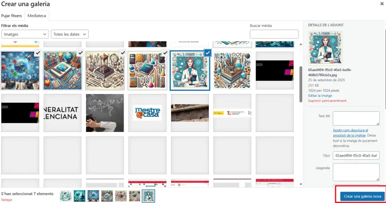The image size is (386, 203).
Task: Select the Mestre a casa logo thumbnail
Action: 147,113
